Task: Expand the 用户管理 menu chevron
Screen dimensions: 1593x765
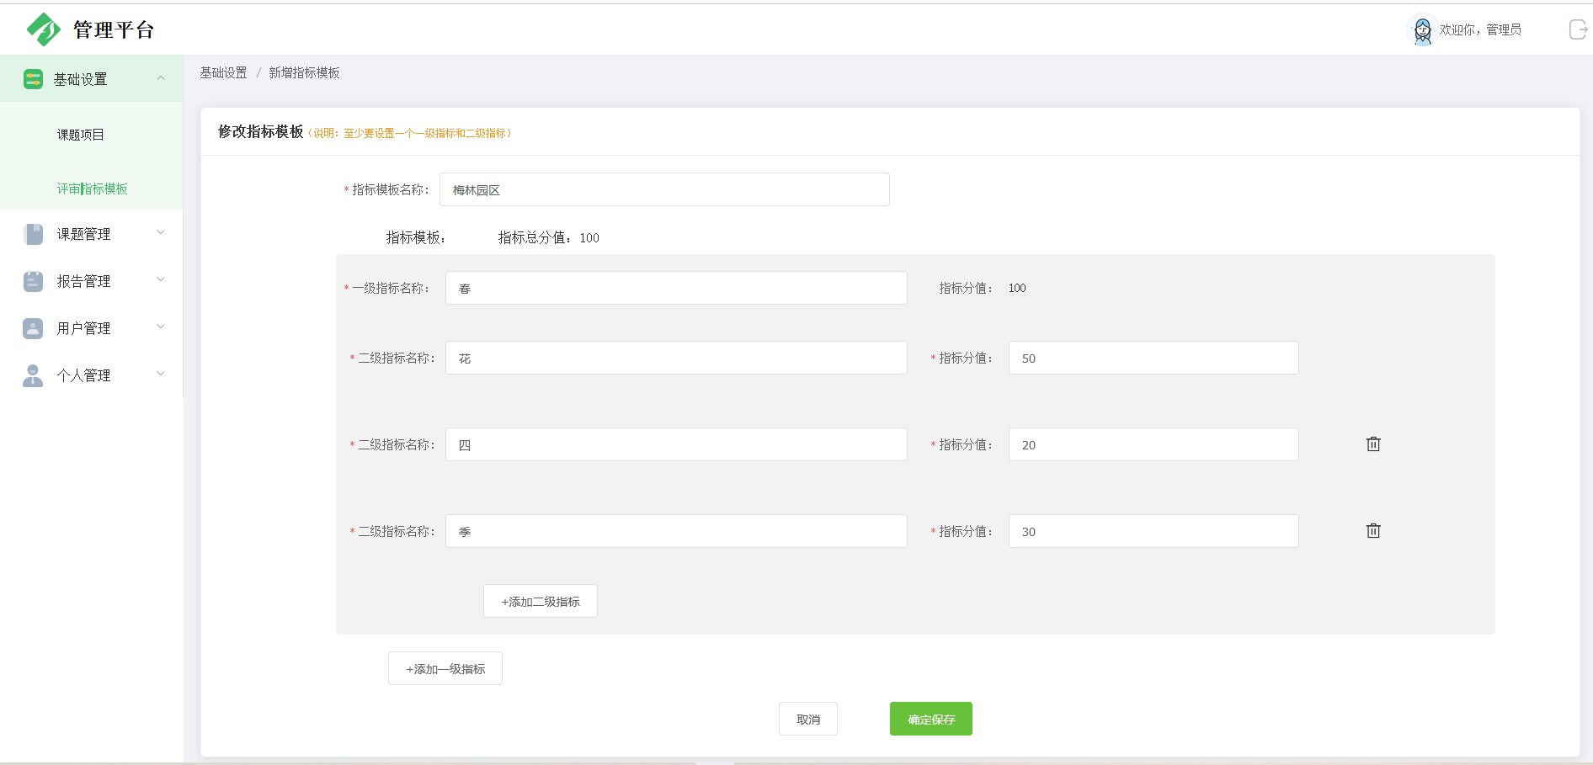Action: pyautogui.click(x=161, y=327)
